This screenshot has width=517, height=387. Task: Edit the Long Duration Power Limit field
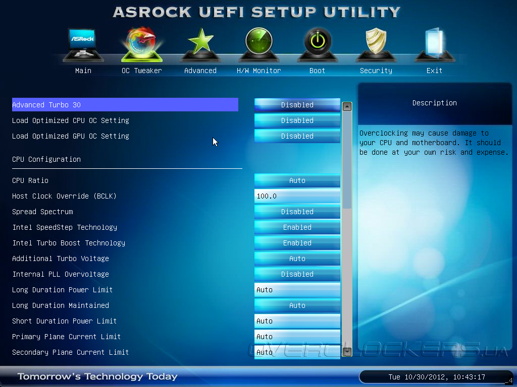297,290
